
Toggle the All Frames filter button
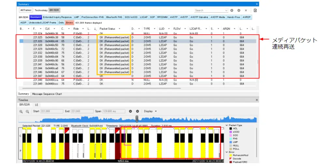[26, 10]
